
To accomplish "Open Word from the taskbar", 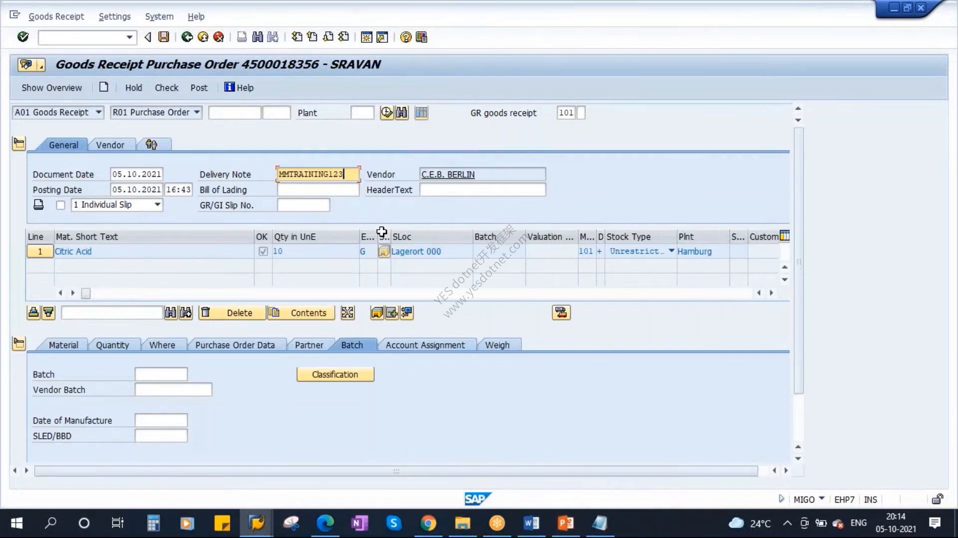I will [531, 523].
